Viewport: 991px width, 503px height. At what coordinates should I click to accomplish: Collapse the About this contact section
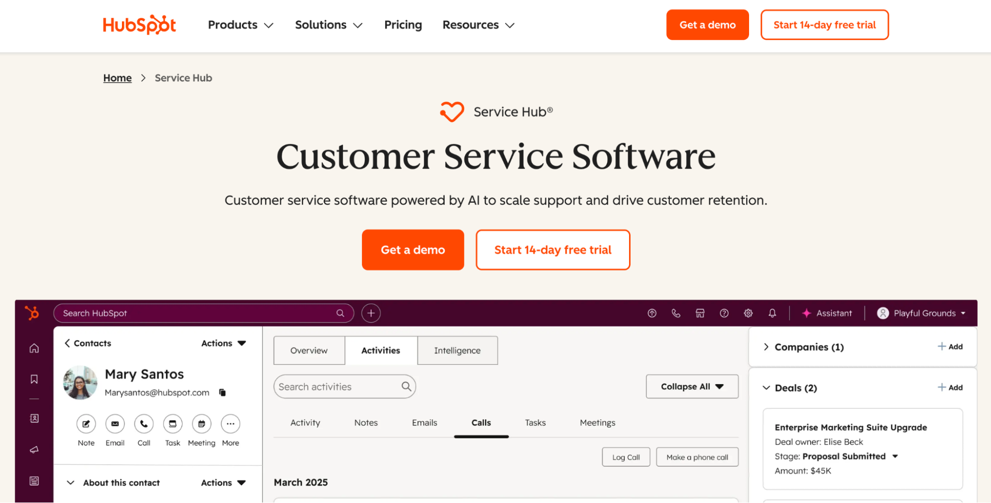(71, 483)
